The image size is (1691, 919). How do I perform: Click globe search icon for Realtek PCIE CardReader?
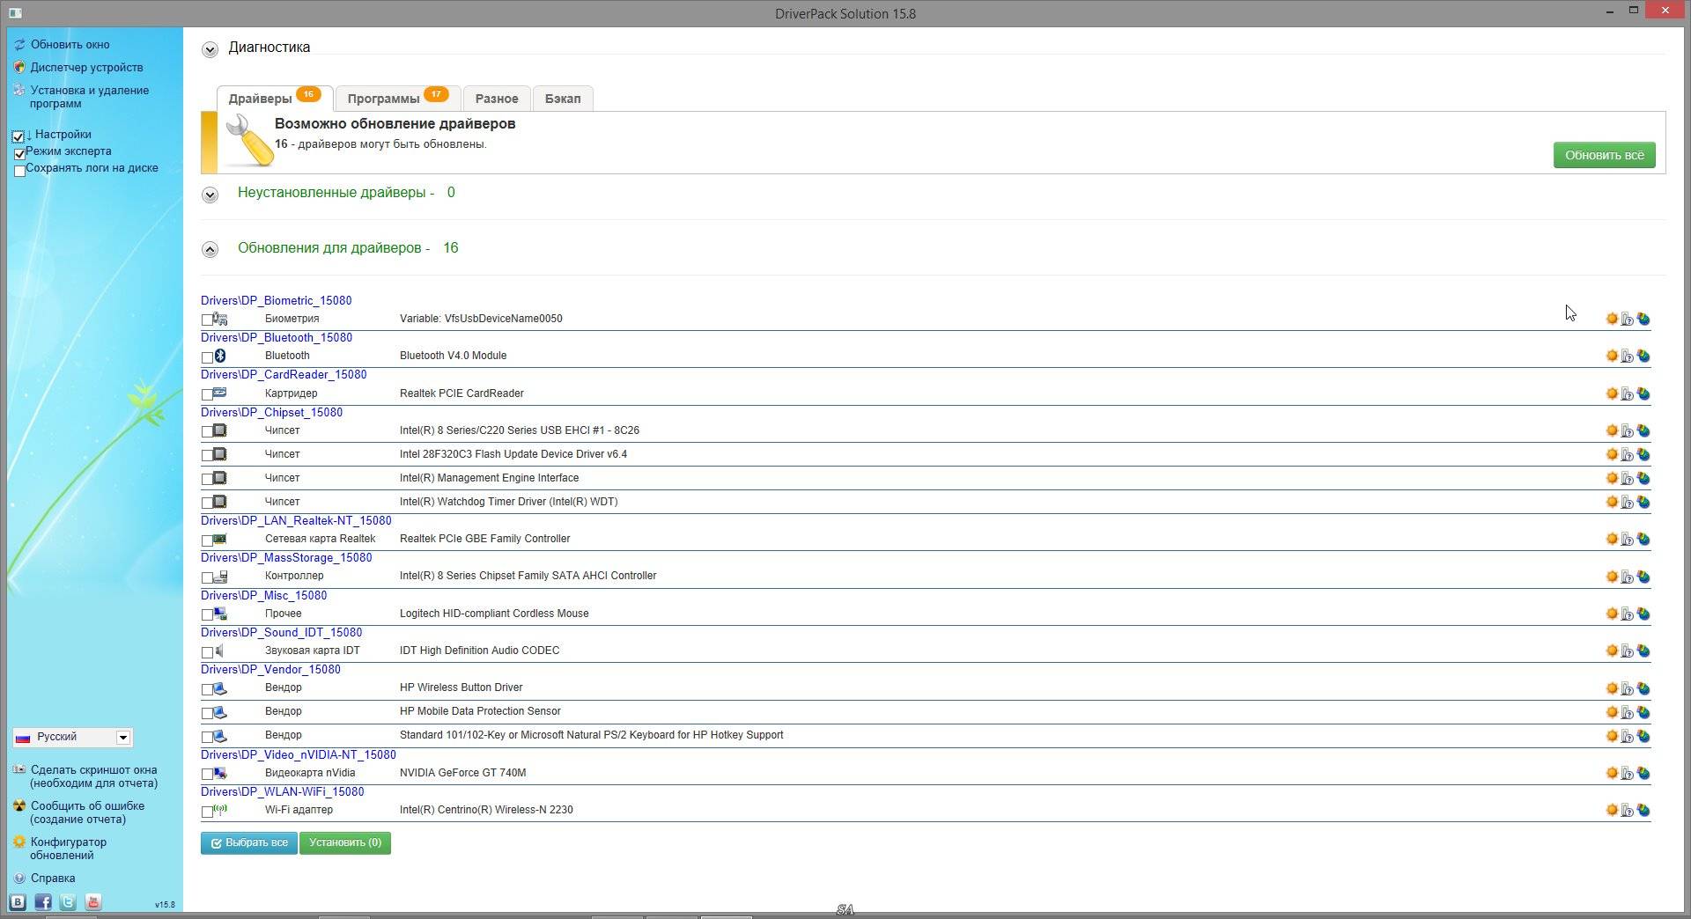pyautogui.click(x=1643, y=394)
